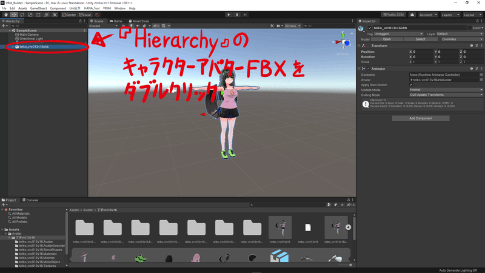The height and width of the screenshot is (273, 485).
Task: Open the Layers dropdown
Action: coord(450,15)
